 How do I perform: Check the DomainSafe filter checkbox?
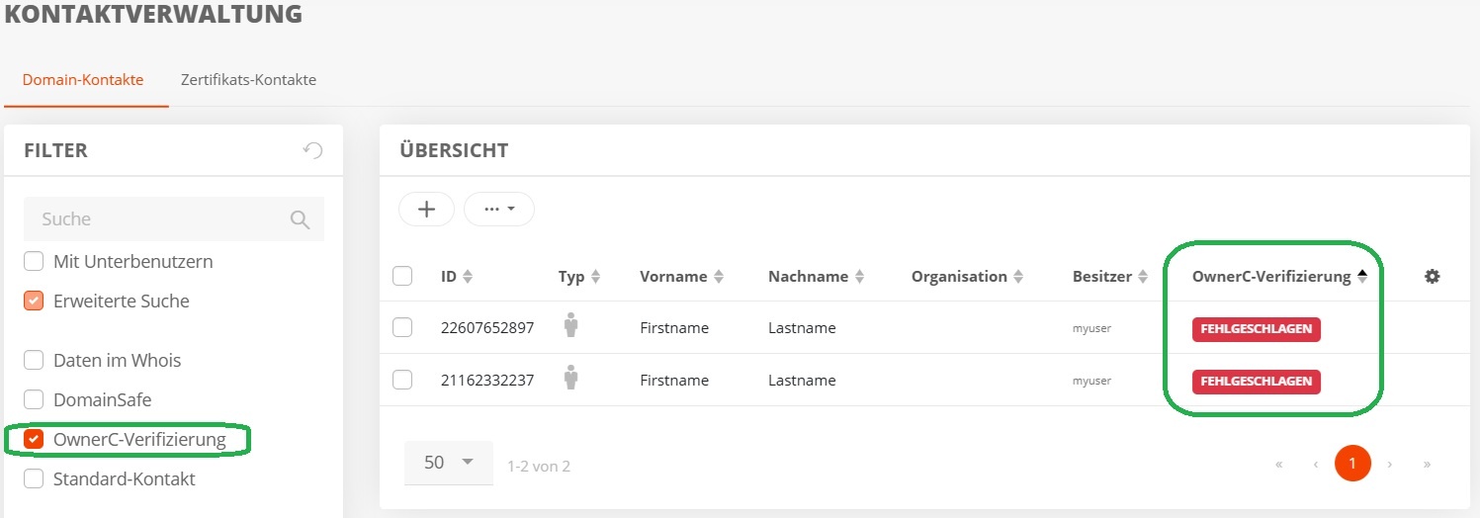pyautogui.click(x=34, y=399)
